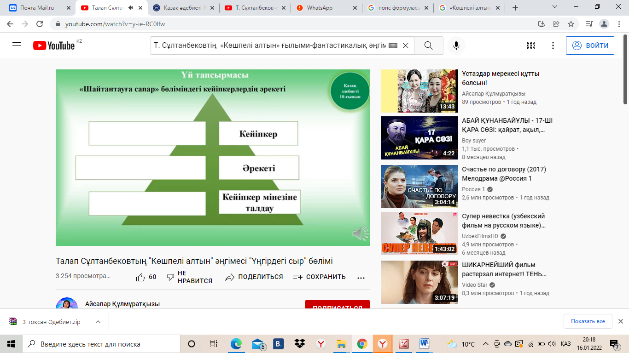Share the video via ПОДЕЛИТЬСЯ
This screenshot has height=353, width=629.
pyautogui.click(x=254, y=277)
